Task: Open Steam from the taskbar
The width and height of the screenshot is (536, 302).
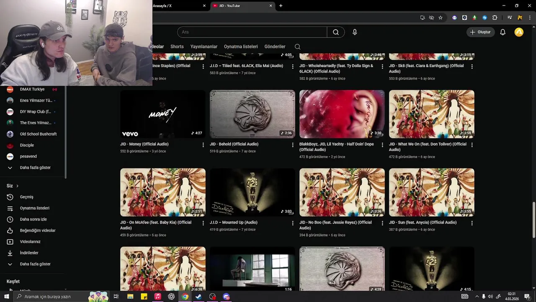Action: [x=198, y=297]
